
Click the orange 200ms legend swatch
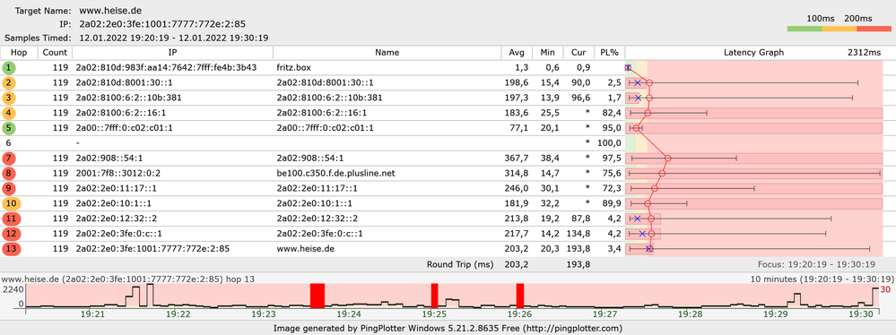[839, 29]
